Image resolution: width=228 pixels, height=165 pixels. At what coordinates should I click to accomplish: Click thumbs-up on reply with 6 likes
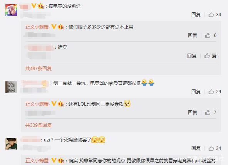tap(208, 35)
